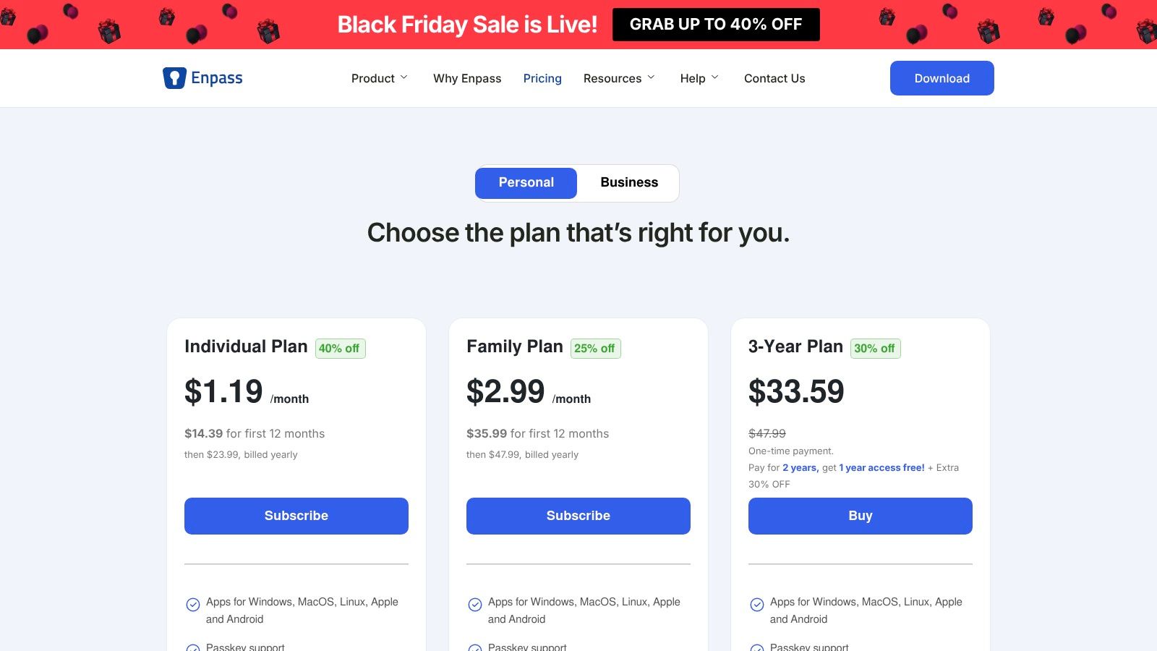Click checkmark icon in Individual Plan apps feature

point(193,605)
